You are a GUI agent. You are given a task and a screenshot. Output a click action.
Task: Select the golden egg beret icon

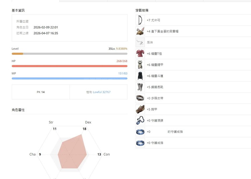tap(140, 31)
